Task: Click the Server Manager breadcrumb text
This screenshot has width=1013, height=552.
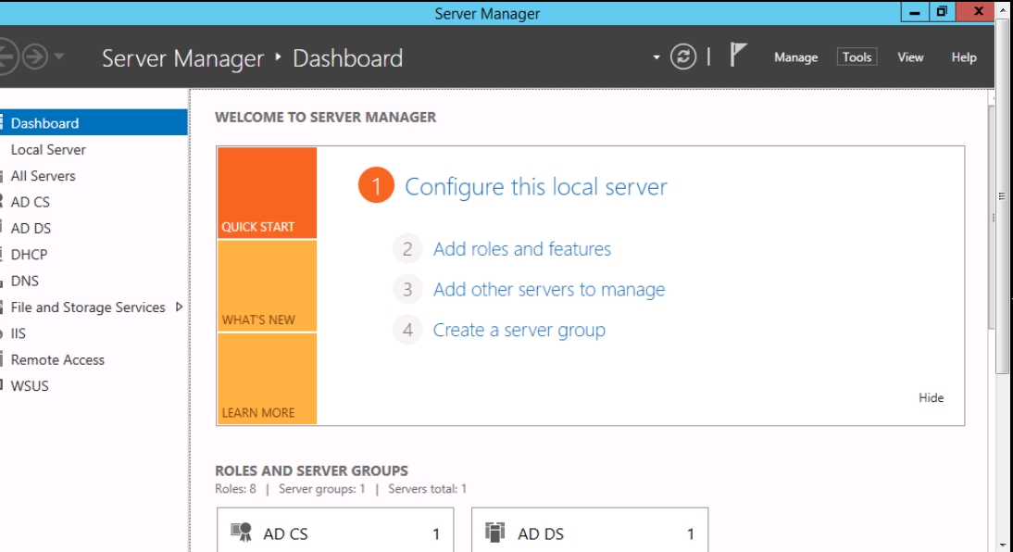Action: point(182,58)
